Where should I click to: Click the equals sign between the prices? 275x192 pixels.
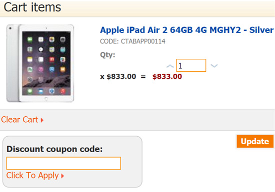[x=143, y=77]
